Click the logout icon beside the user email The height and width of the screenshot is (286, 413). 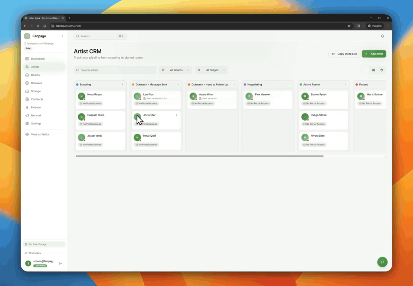(60, 263)
